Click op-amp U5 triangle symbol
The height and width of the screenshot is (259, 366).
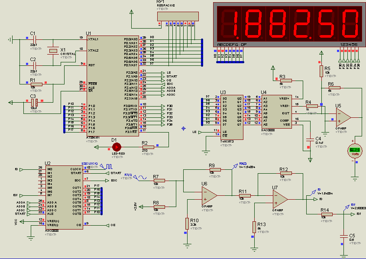click(x=343, y=117)
